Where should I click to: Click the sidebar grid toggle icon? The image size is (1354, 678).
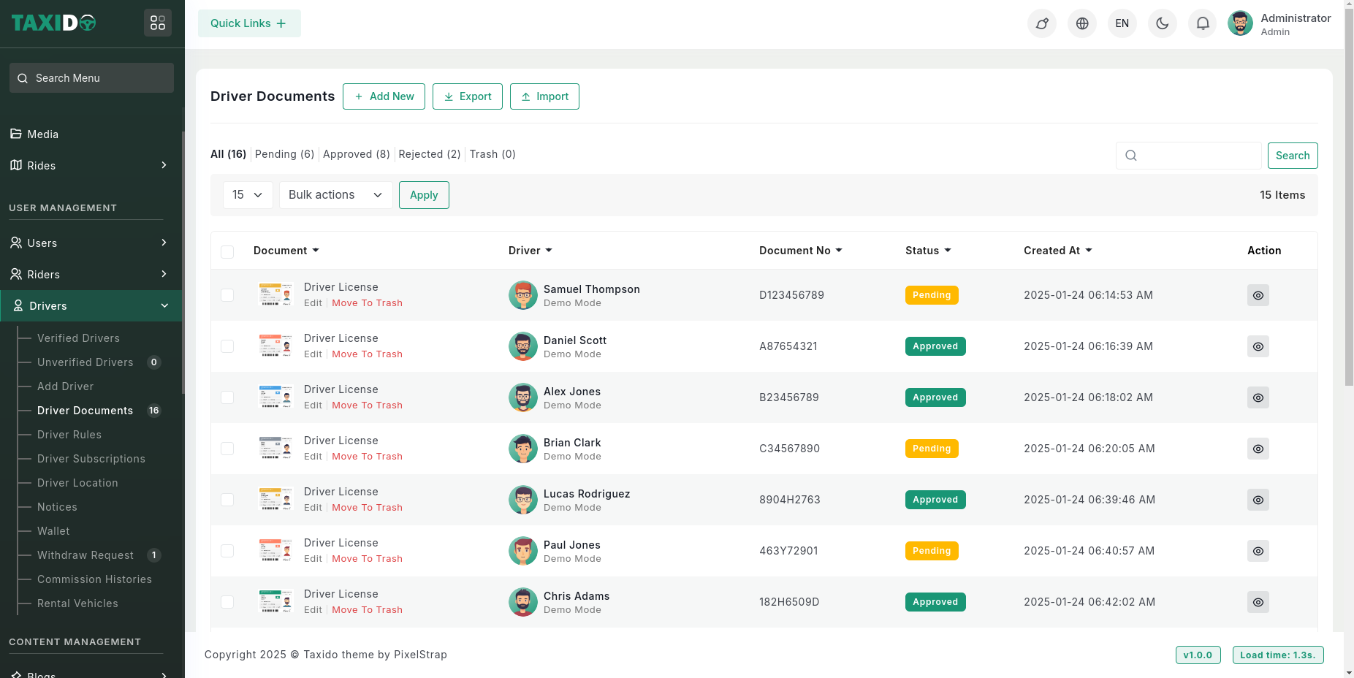coord(158,23)
